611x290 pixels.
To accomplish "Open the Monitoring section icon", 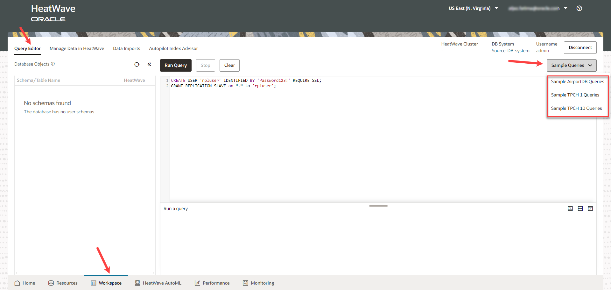I will (245, 283).
